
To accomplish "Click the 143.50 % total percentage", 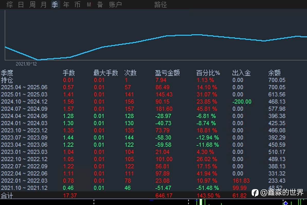I will point(209,195).
